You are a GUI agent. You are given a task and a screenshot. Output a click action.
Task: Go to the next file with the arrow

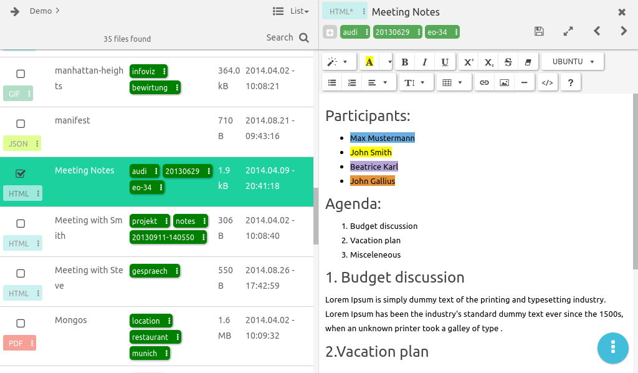pos(623,31)
